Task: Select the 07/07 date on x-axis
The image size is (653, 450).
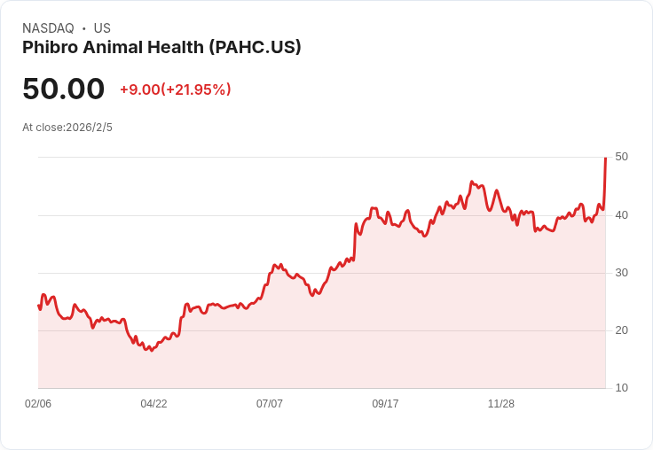Action: (270, 404)
